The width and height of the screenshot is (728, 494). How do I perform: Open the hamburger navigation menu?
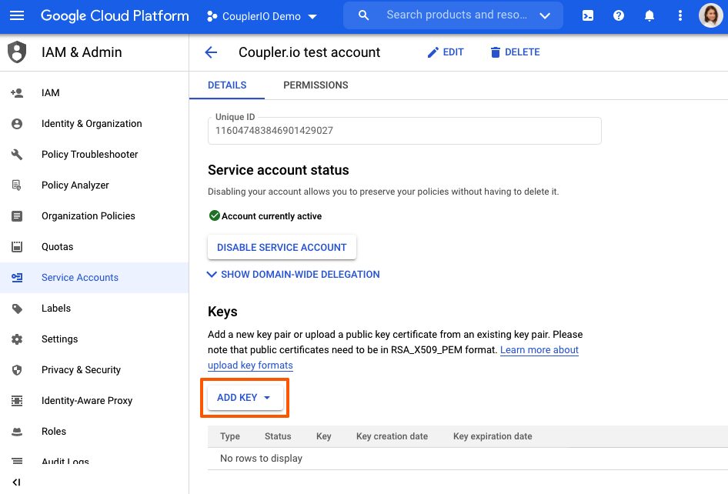coord(17,15)
